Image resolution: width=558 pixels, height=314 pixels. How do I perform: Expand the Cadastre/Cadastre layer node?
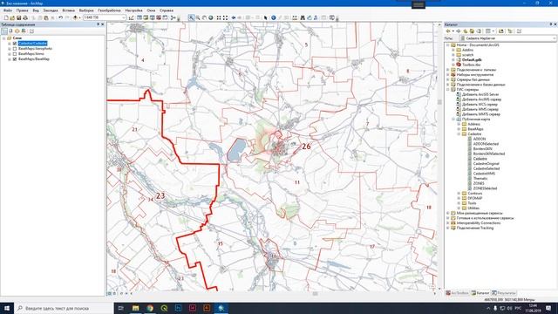click(10, 44)
